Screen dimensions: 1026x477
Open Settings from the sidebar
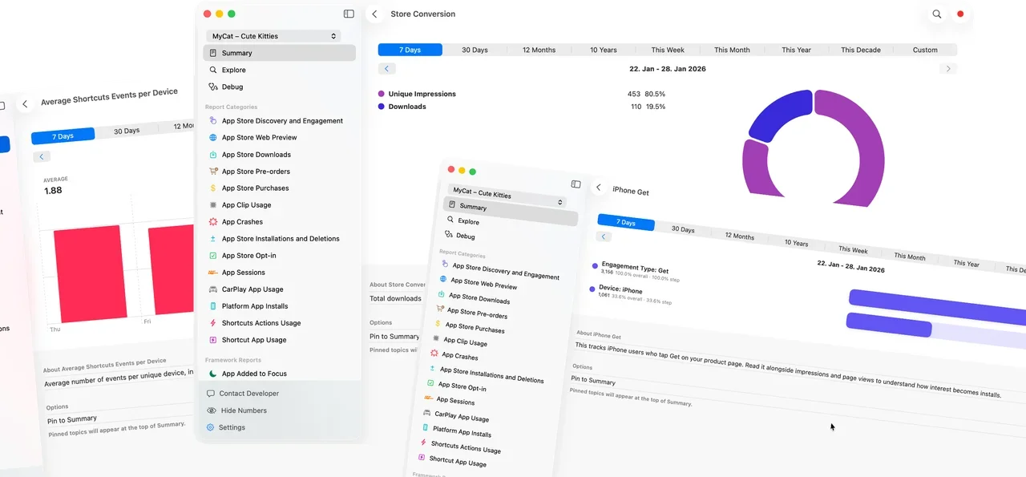click(x=233, y=426)
